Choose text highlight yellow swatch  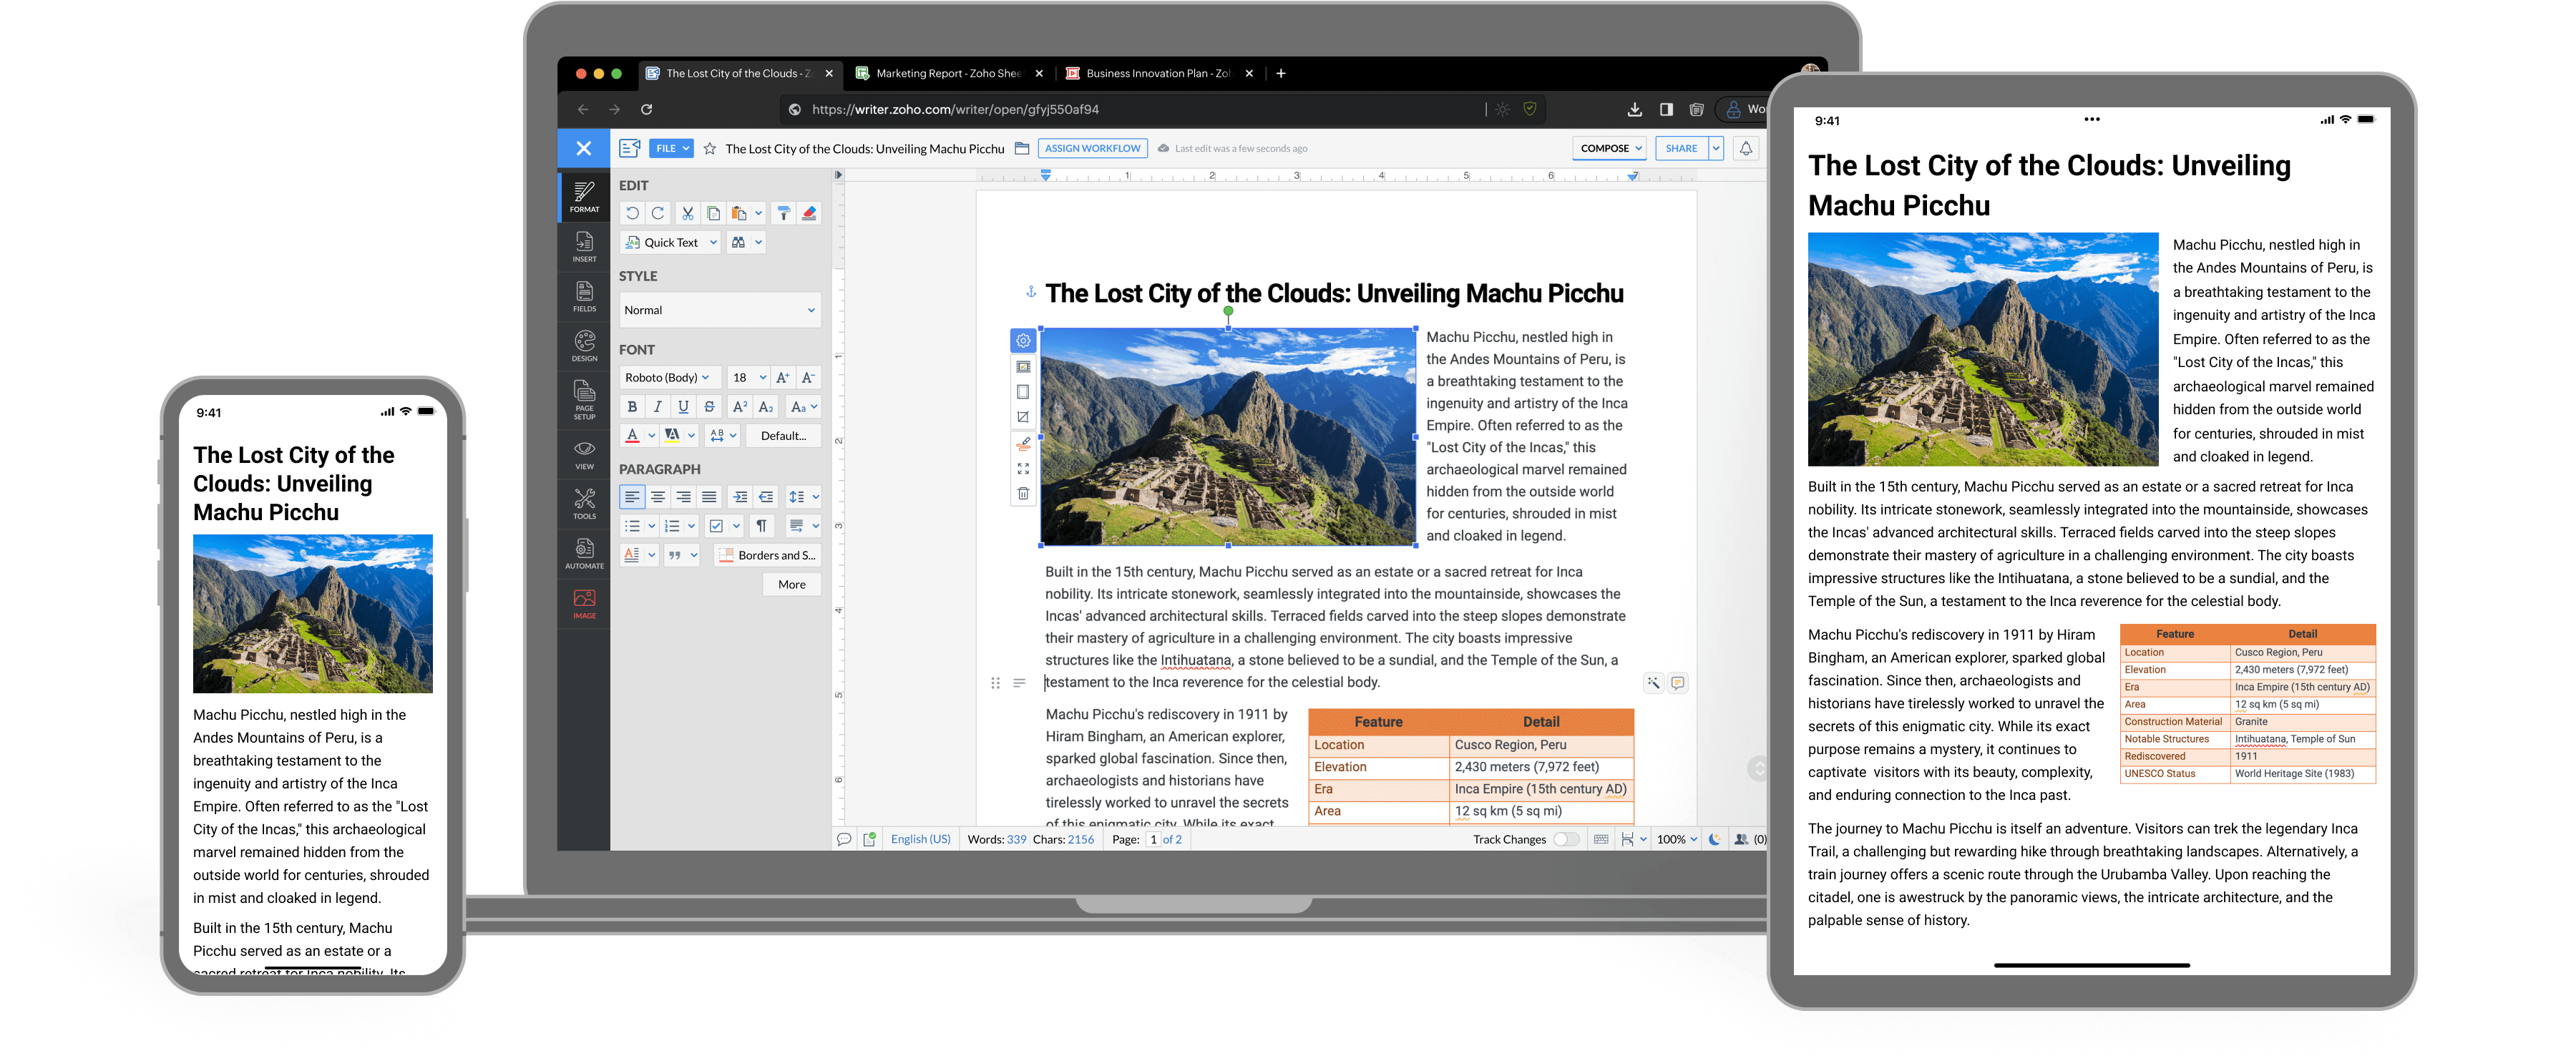672,435
